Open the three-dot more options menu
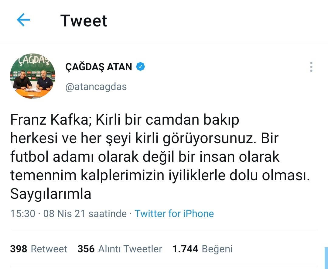 pos(311,67)
